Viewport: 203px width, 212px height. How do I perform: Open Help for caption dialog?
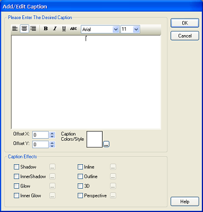coord(185,201)
